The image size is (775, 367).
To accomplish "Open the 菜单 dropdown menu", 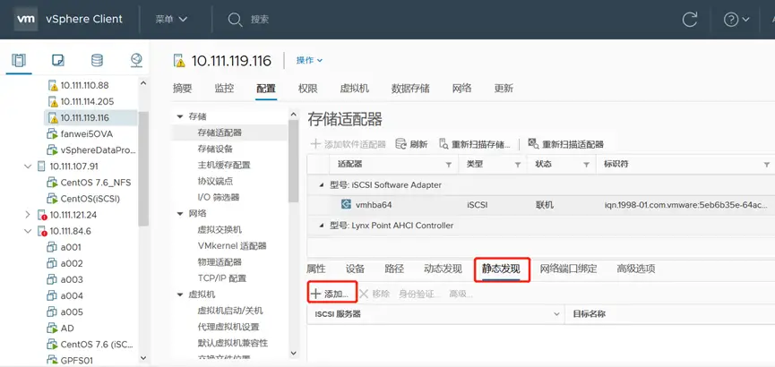I will [x=171, y=20].
